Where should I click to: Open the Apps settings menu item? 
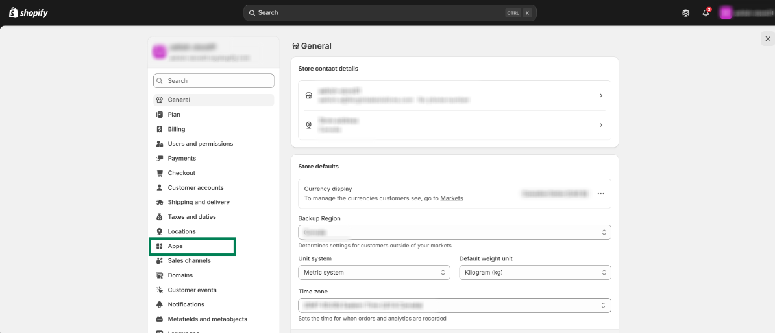(175, 246)
